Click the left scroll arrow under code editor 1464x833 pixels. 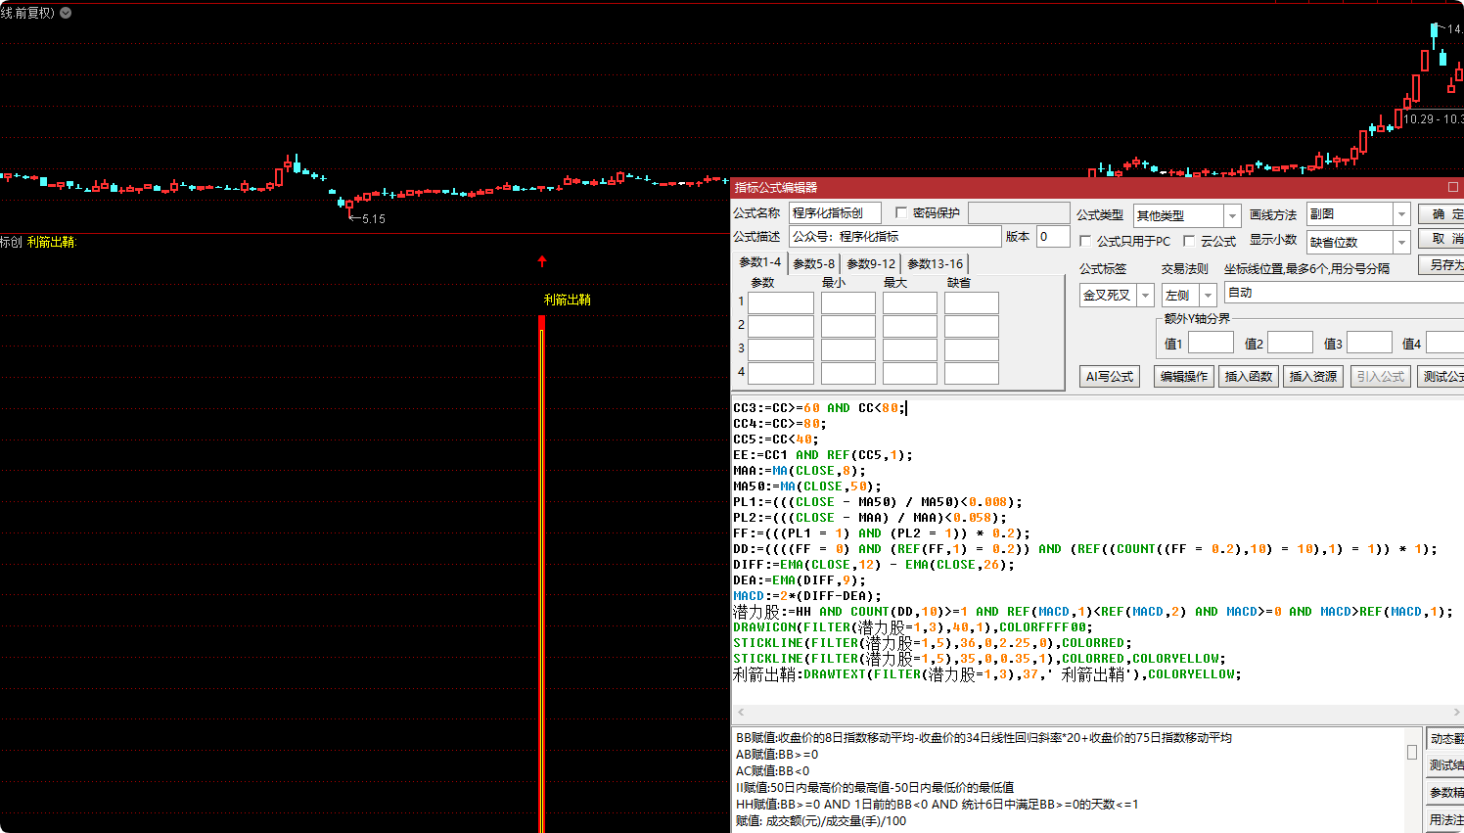[x=741, y=713]
